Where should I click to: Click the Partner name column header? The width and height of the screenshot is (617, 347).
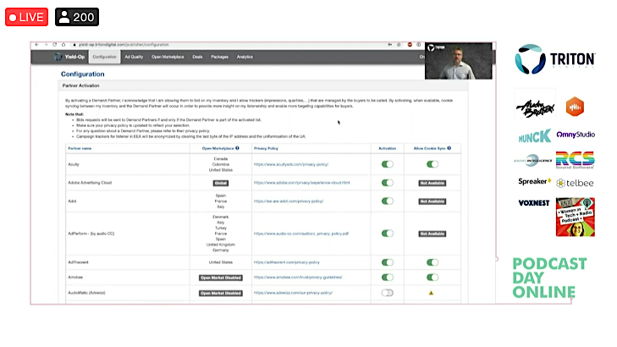pyautogui.click(x=80, y=148)
